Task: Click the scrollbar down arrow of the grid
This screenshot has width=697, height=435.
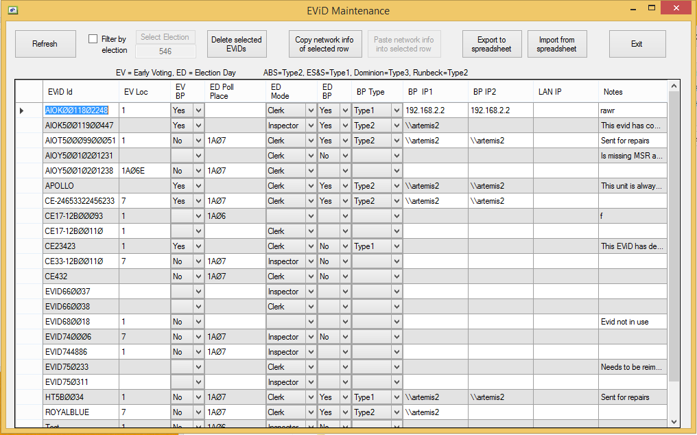Action: pos(674,422)
